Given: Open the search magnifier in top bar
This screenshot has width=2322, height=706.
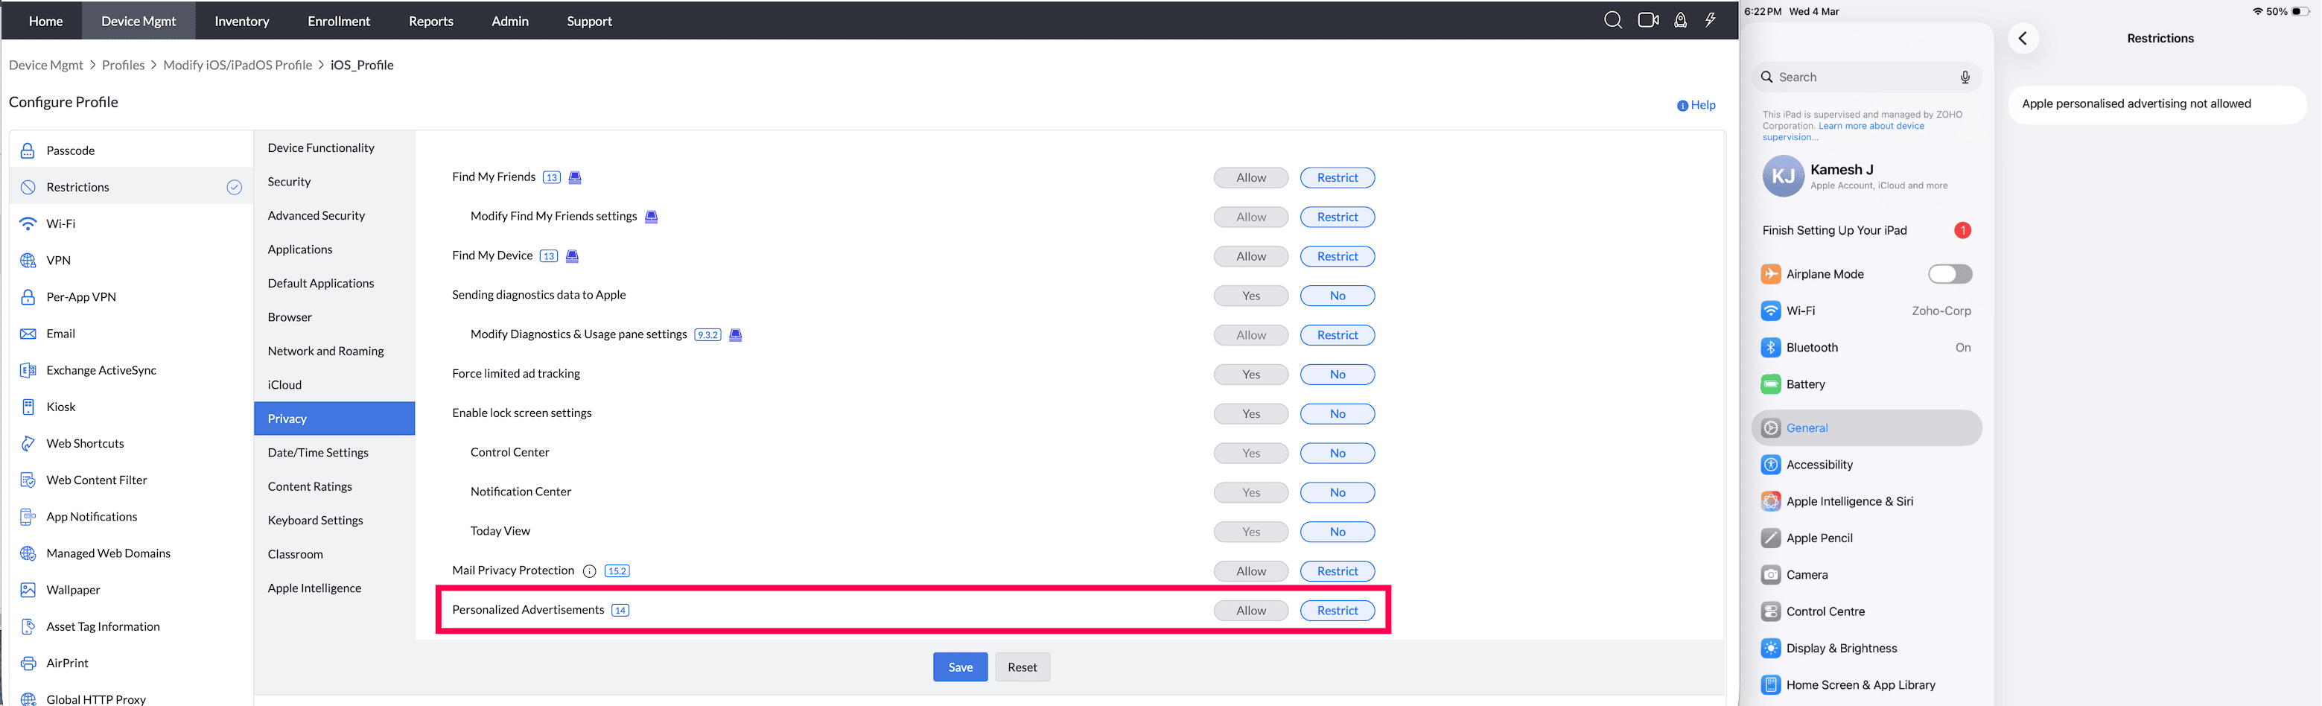Looking at the screenshot, I should tap(1612, 20).
